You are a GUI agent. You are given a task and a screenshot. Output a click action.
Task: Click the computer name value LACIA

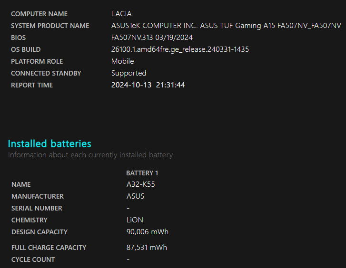(121, 14)
